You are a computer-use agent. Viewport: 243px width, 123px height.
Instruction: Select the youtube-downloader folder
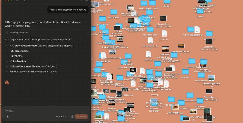pos(128,56)
